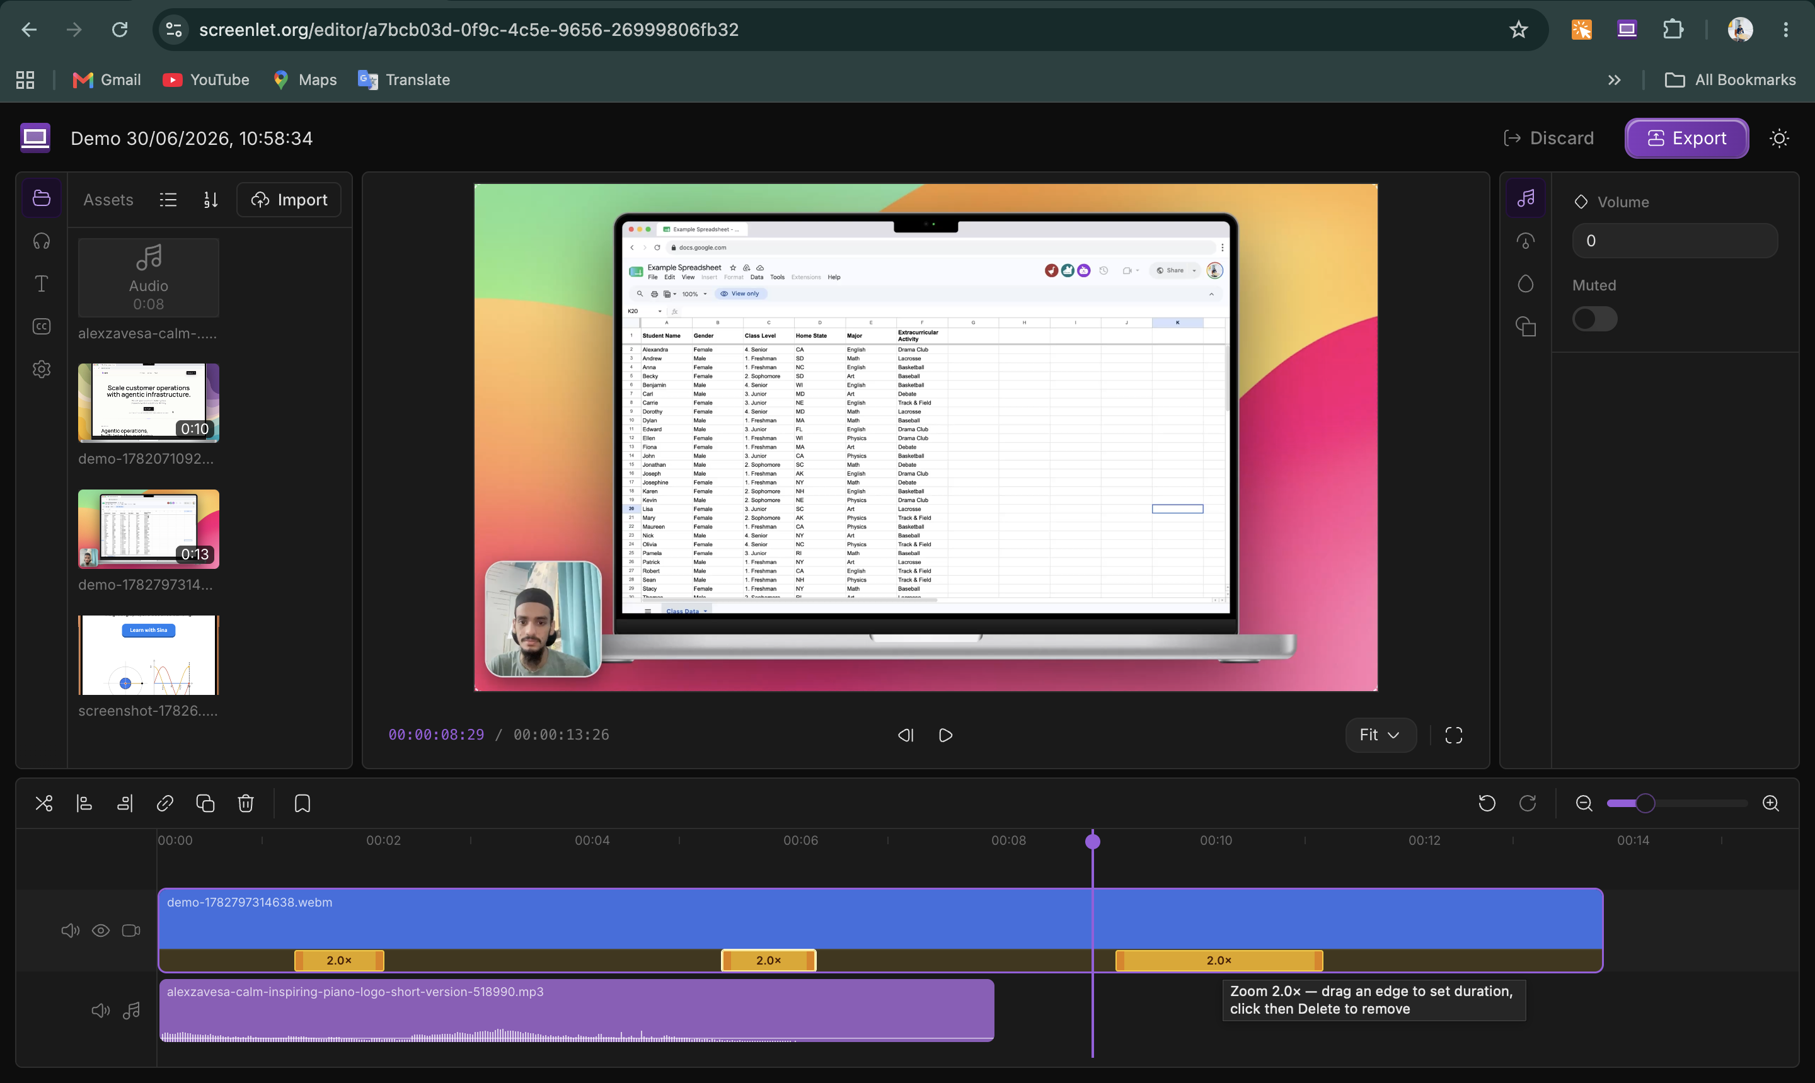The width and height of the screenshot is (1815, 1083).
Task: Click the timeline zoom slider handle
Action: [x=1645, y=803]
